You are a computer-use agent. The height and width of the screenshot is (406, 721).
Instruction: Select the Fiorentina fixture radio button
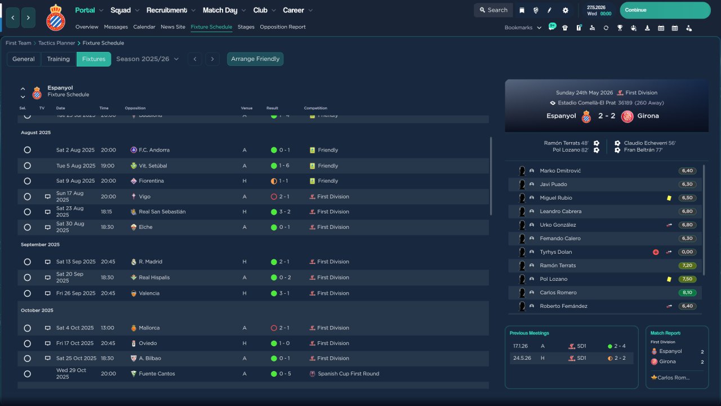coord(27,181)
